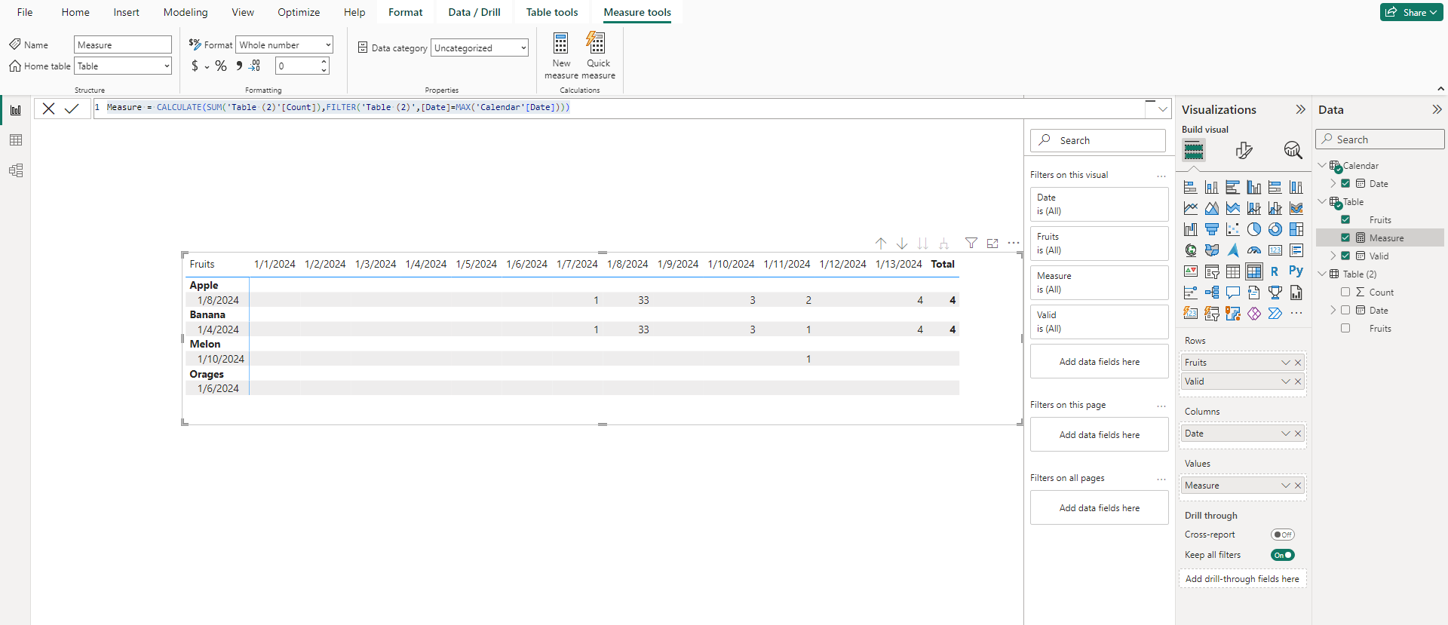The image size is (1448, 625).
Task: Click the drill up arrow above the matrix
Action: (881, 243)
